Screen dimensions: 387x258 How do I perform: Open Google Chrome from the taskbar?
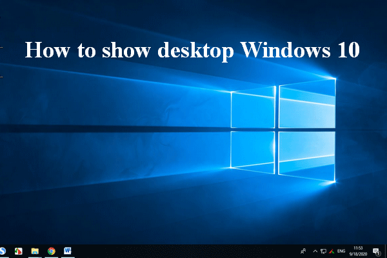(x=52, y=251)
